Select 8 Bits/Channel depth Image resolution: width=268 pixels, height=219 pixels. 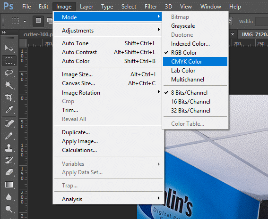pyautogui.click(x=195, y=93)
